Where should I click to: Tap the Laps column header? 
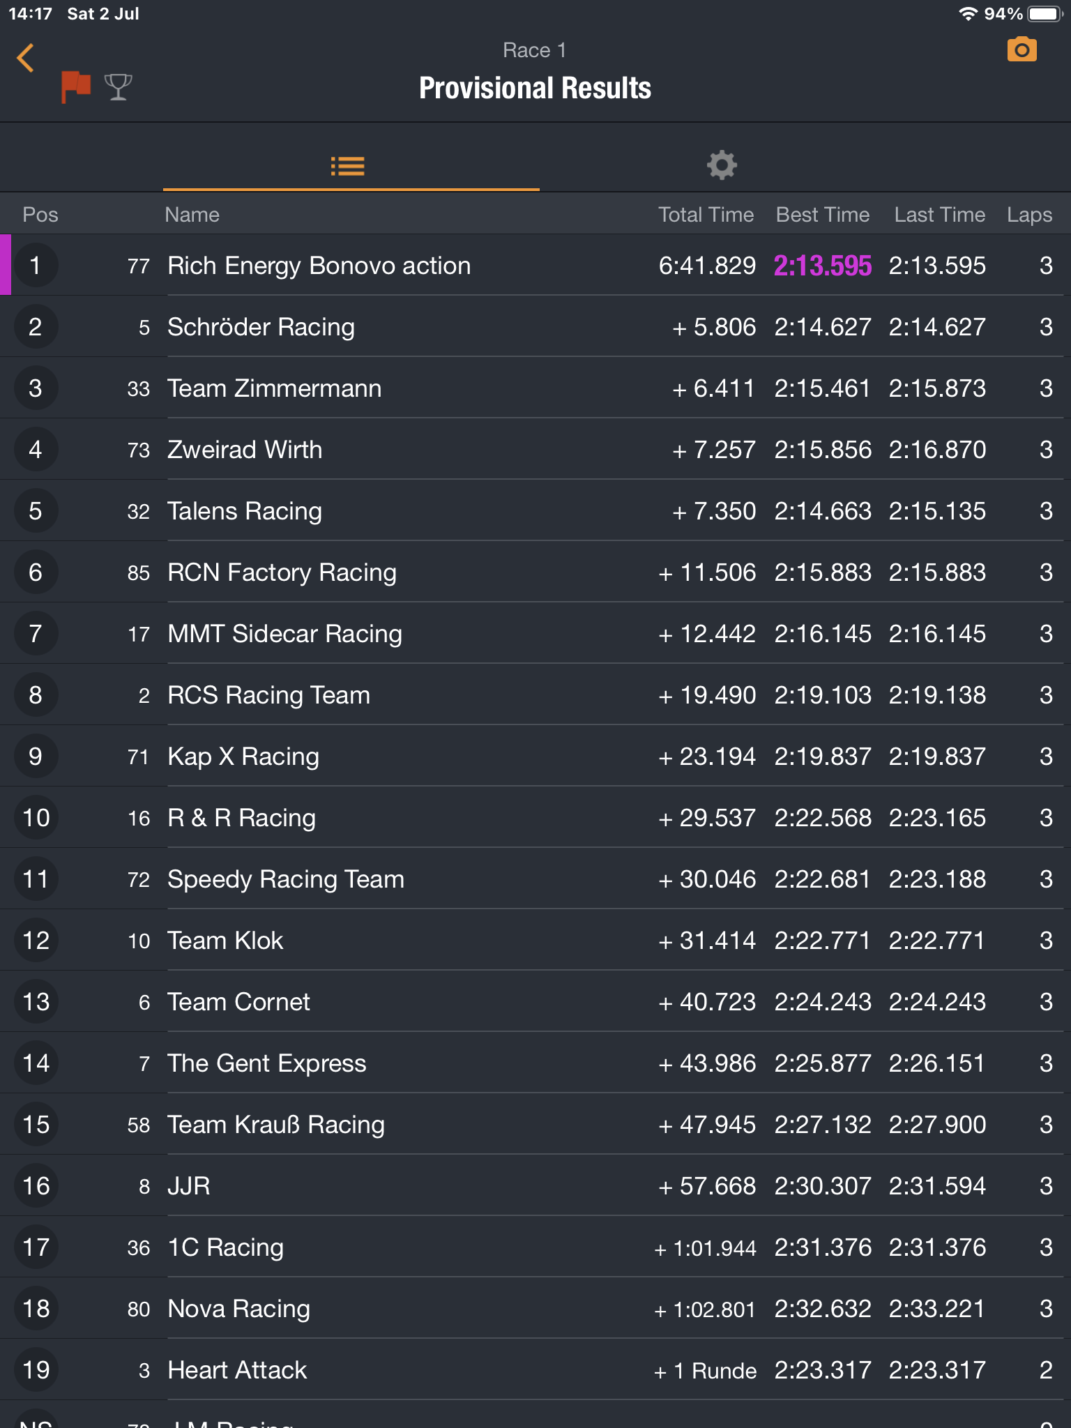[x=1029, y=215]
